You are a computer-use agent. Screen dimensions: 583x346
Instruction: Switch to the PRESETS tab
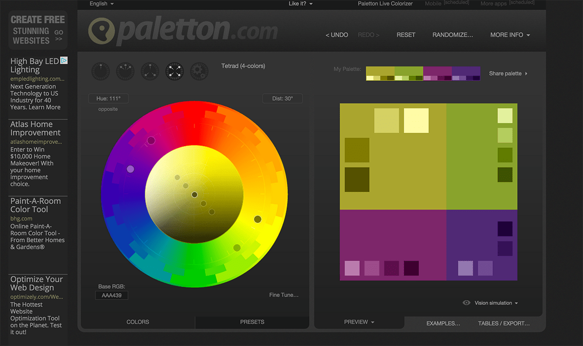(x=252, y=322)
